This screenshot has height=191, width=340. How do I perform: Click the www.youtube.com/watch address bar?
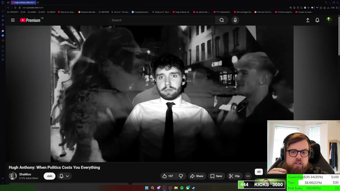click(x=33, y=8)
